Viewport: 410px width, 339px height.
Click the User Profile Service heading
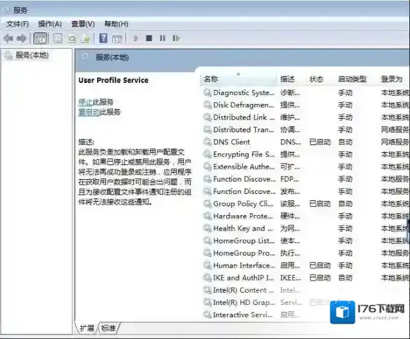point(113,80)
